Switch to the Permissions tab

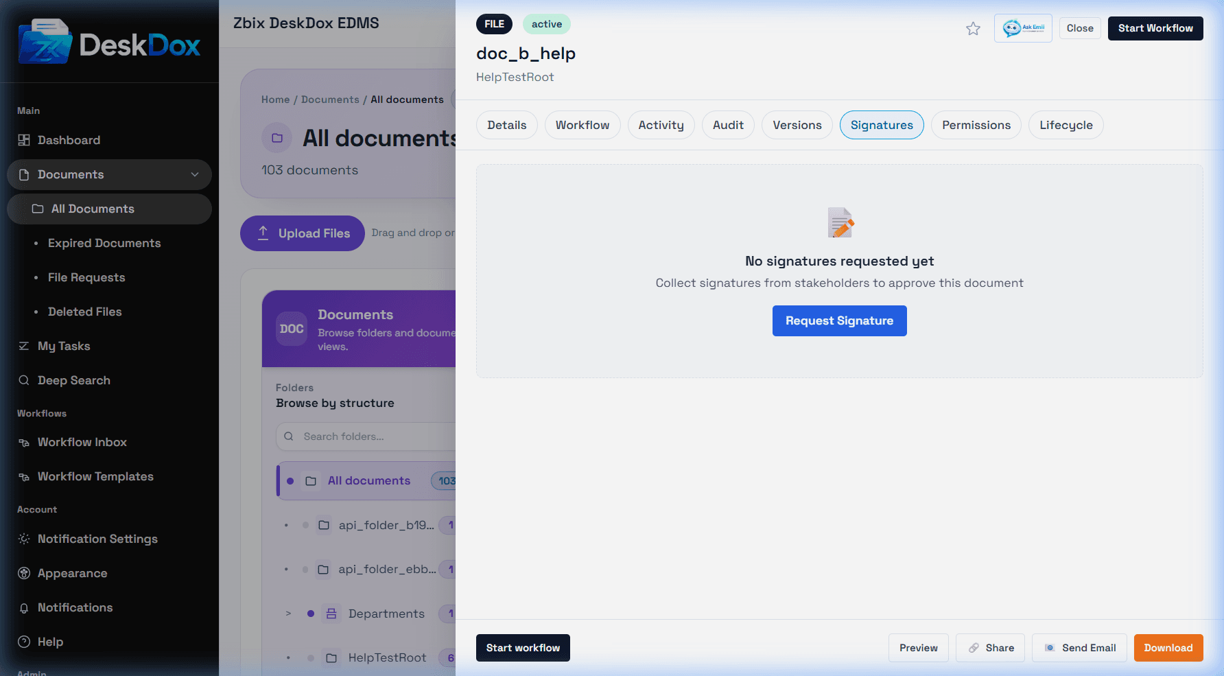click(976, 125)
